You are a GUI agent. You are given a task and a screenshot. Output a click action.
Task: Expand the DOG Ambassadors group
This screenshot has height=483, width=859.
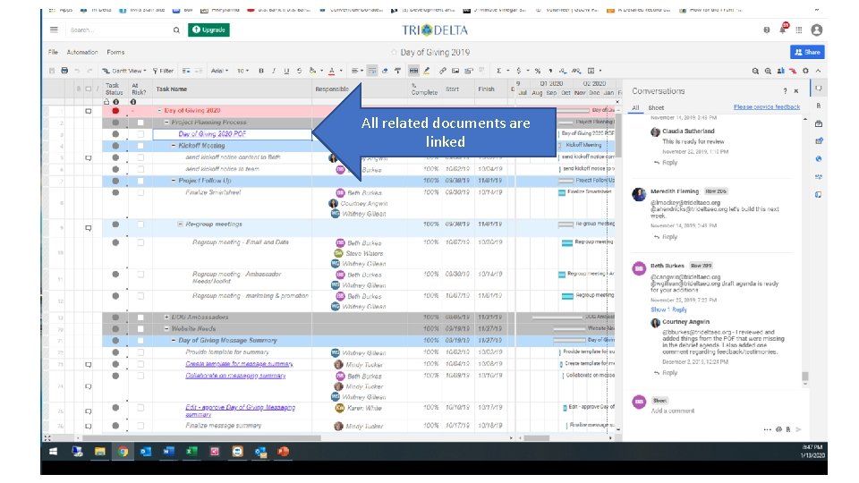166,317
